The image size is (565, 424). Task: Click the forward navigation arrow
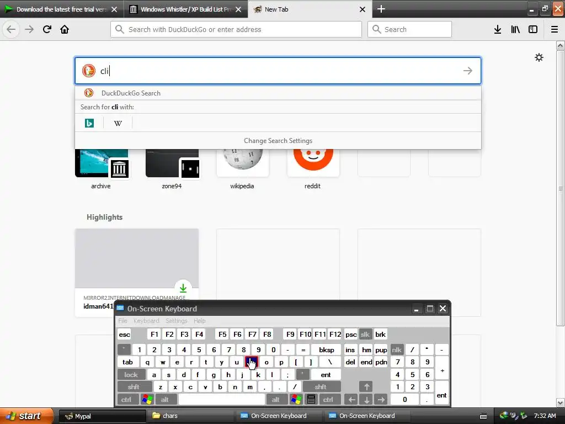29,29
